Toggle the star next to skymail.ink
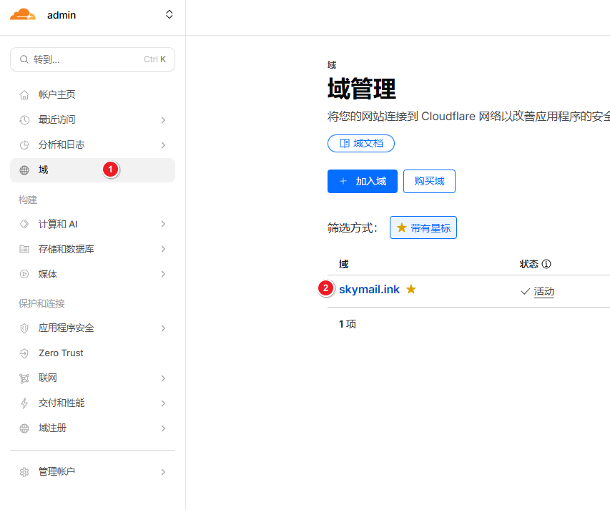This screenshot has width=610, height=510. pos(411,289)
